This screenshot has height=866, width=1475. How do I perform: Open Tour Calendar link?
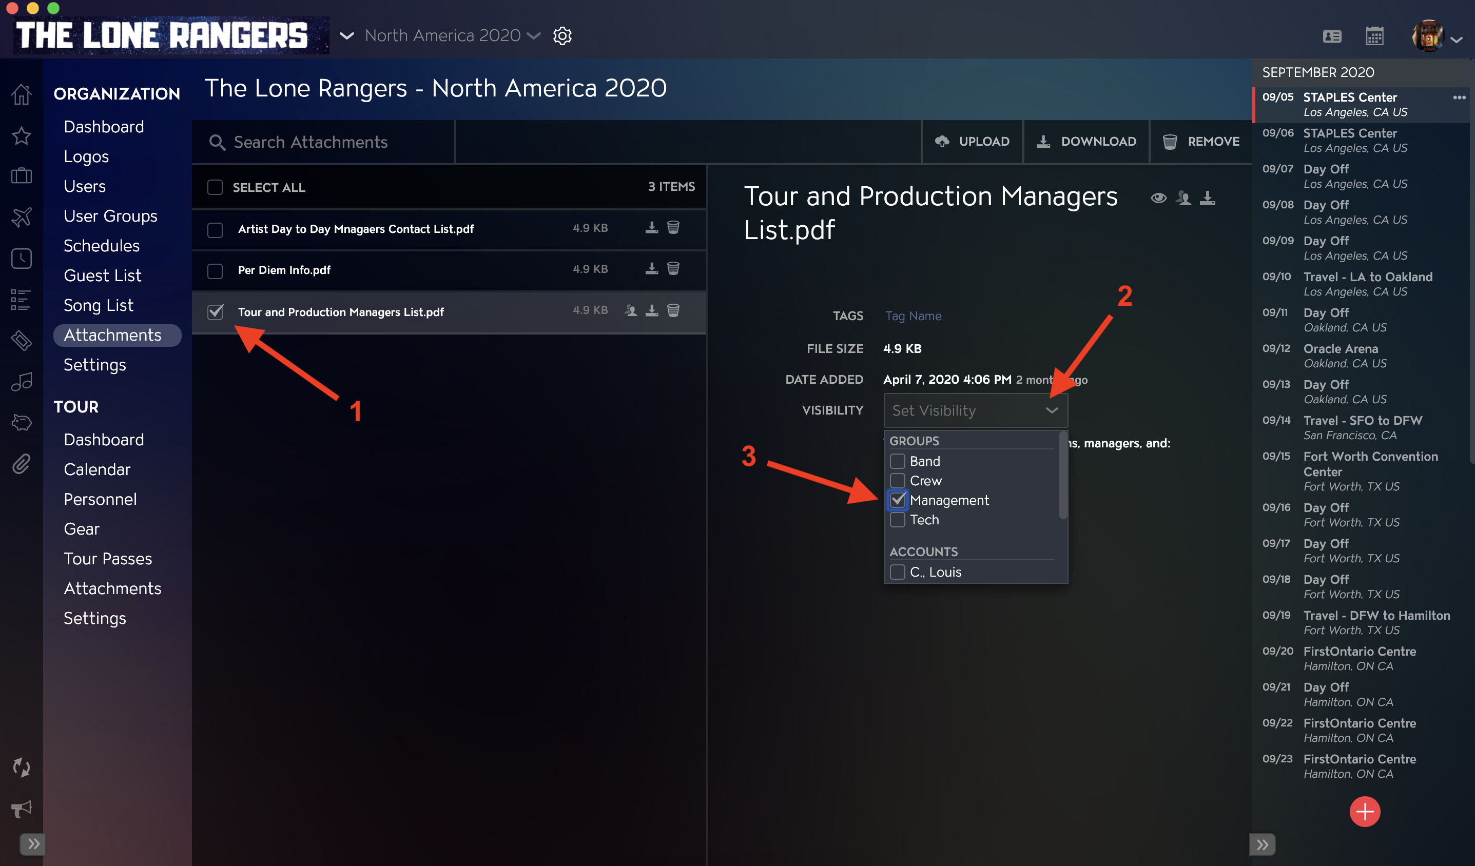point(96,469)
